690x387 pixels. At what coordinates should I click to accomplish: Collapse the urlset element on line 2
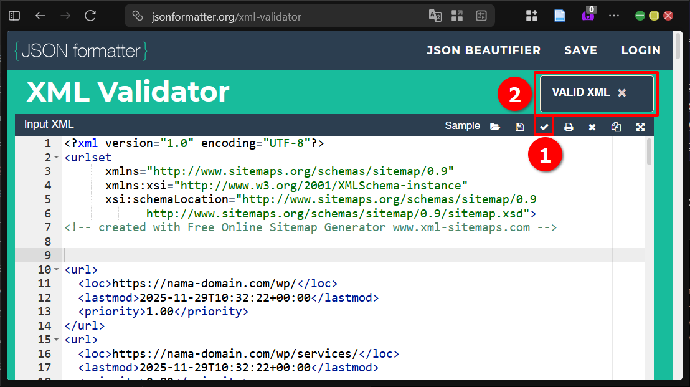[x=56, y=157]
